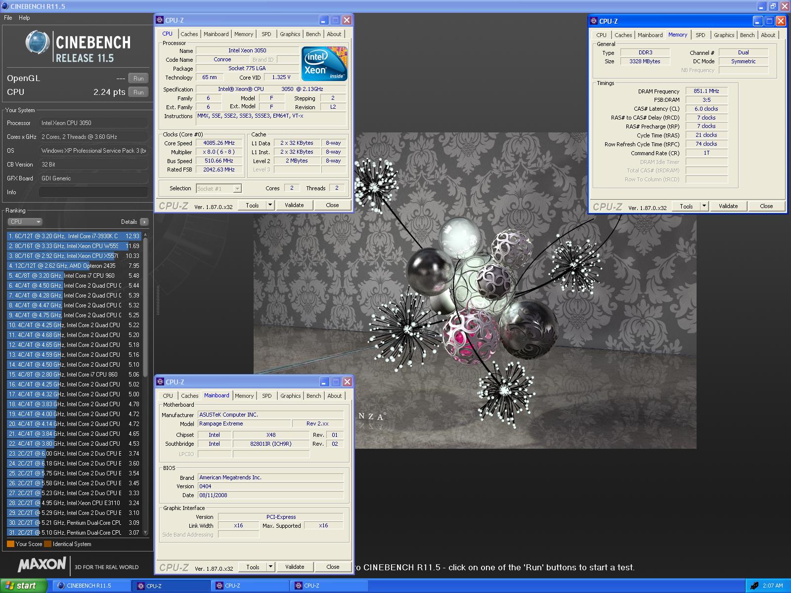
Task: Open the Windows Start button
Action: [x=24, y=586]
